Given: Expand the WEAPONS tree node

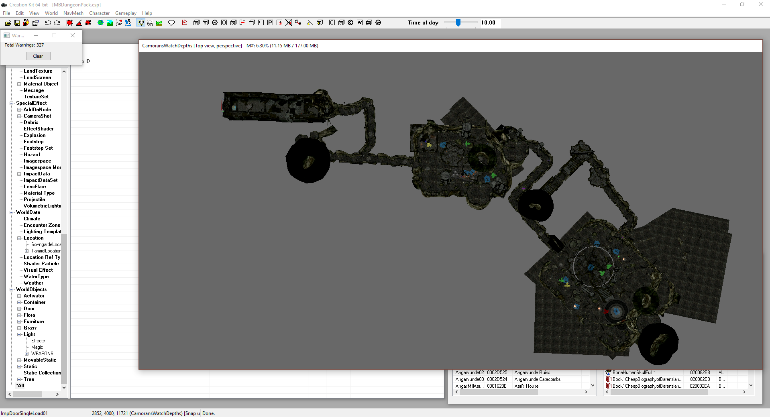Looking at the screenshot, I should tap(27, 354).
